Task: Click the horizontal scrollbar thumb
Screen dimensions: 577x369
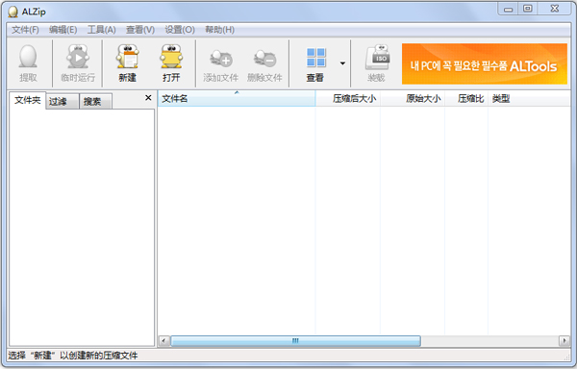Action: click(295, 341)
